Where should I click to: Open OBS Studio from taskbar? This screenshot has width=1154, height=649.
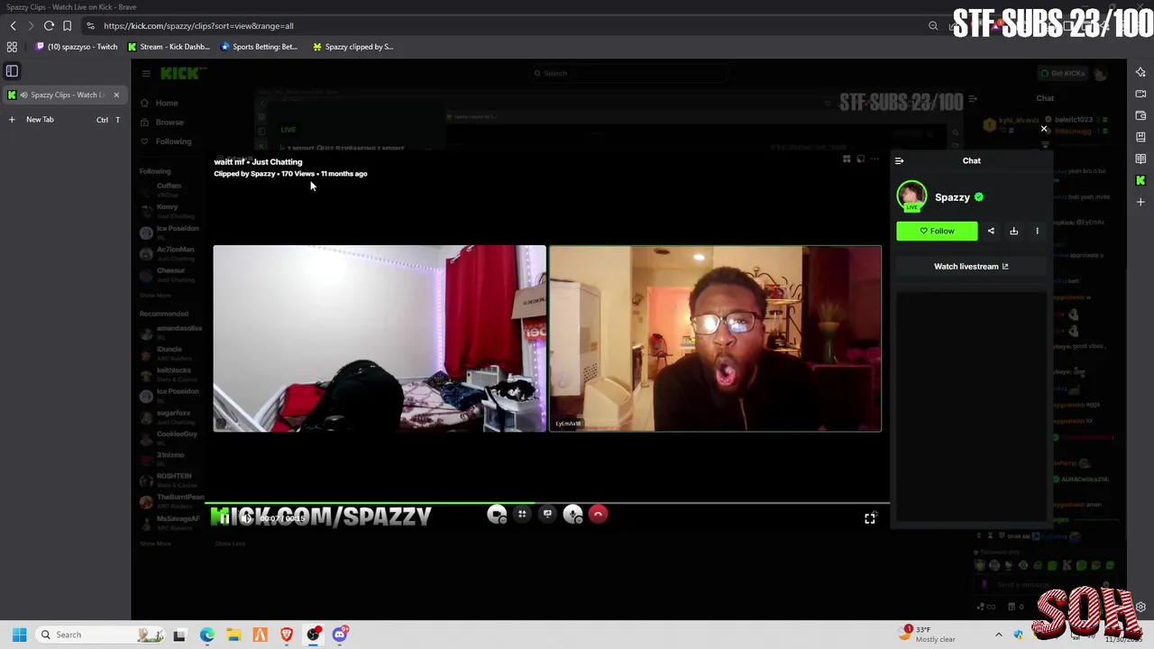[x=313, y=635]
